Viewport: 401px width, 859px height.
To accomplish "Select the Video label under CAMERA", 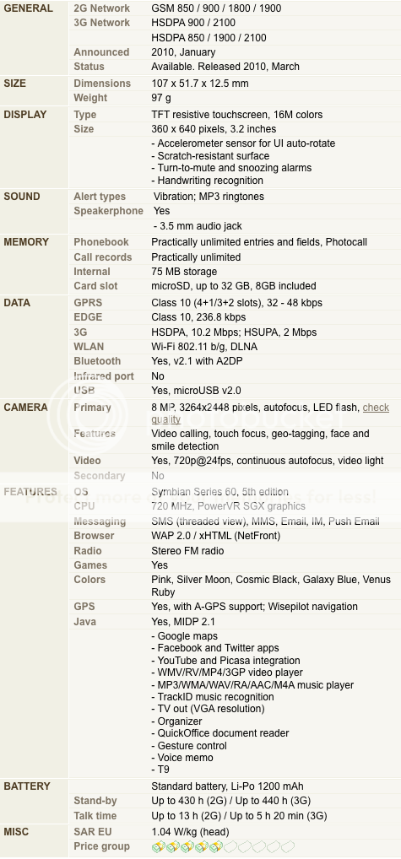I will click(x=87, y=461).
